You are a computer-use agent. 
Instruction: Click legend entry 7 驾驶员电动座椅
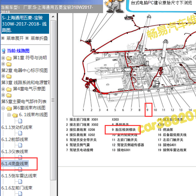pyautogui.click(x=80, y=150)
